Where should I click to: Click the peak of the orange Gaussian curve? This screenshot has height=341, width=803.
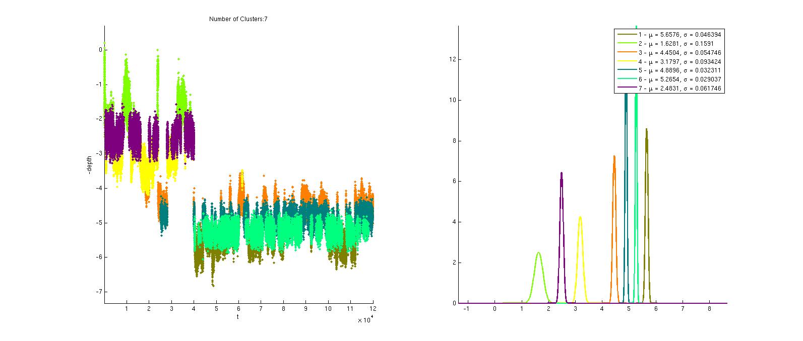(x=614, y=156)
